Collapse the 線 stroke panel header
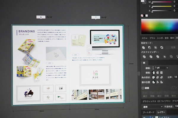This screenshot has height=118, width=178. click(x=144, y=63)
